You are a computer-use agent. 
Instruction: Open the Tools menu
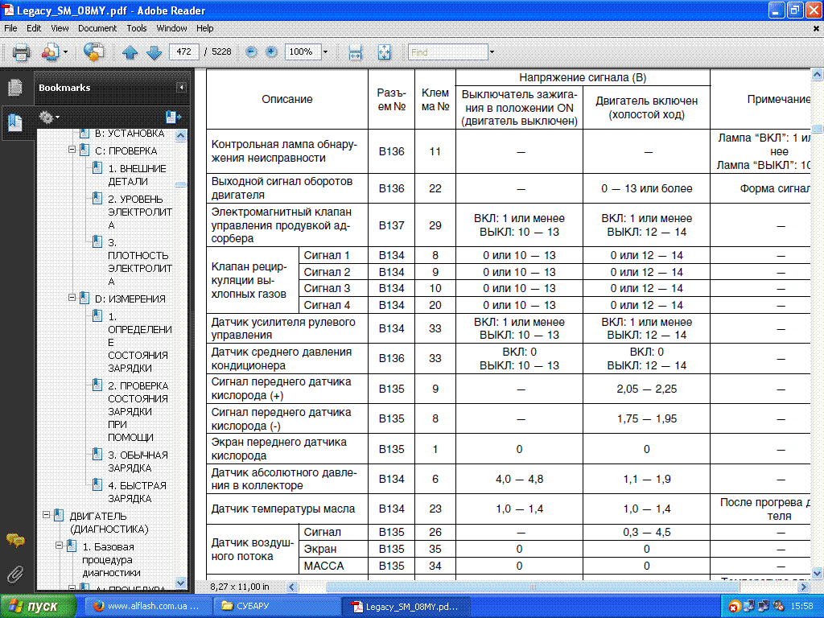pyautogui.click(x=136, y=28)
